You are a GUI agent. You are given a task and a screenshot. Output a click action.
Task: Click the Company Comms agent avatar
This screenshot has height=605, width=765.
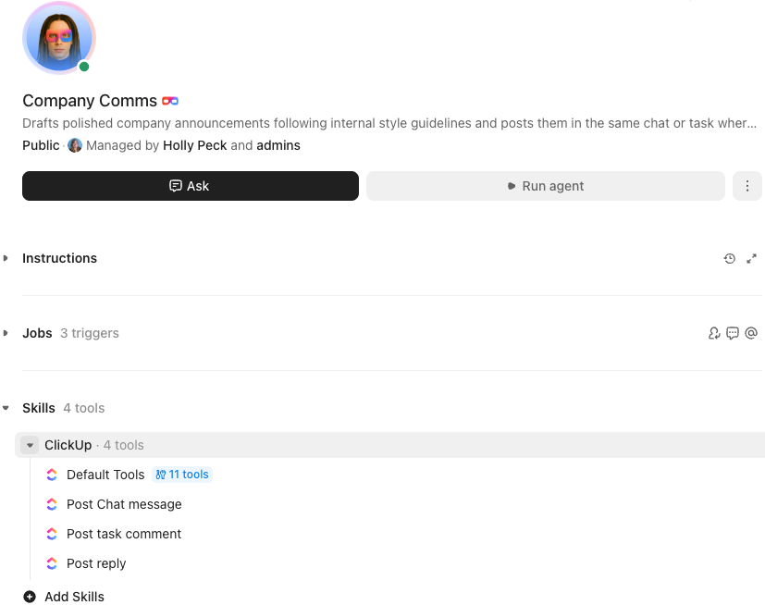pyautogui.click(x=58, y=38)
